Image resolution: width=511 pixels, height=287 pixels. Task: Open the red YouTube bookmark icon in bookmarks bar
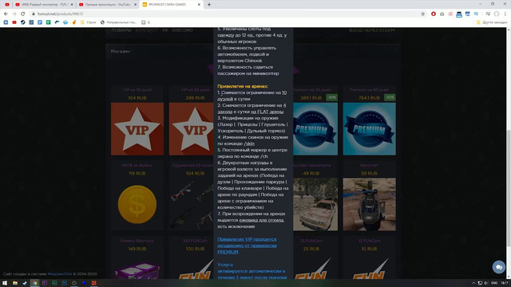[x=14, y=22]
